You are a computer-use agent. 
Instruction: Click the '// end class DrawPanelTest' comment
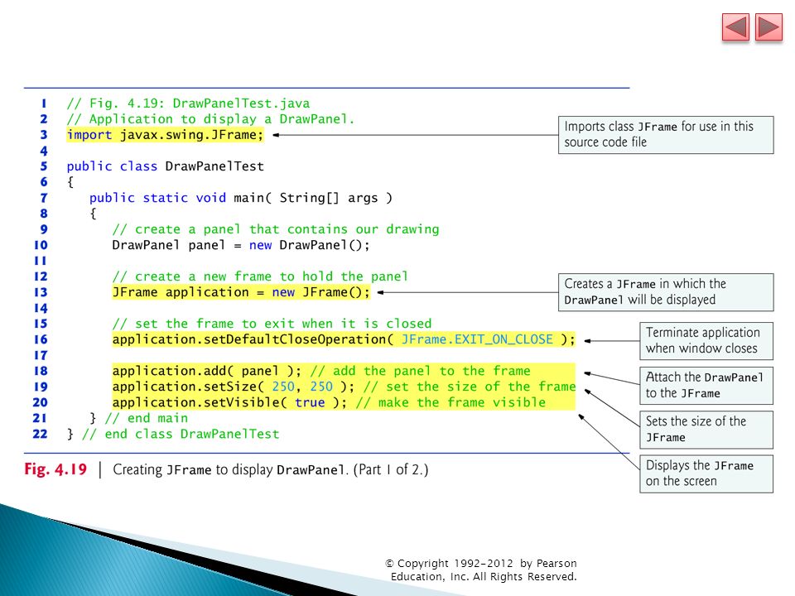[181, 435]
